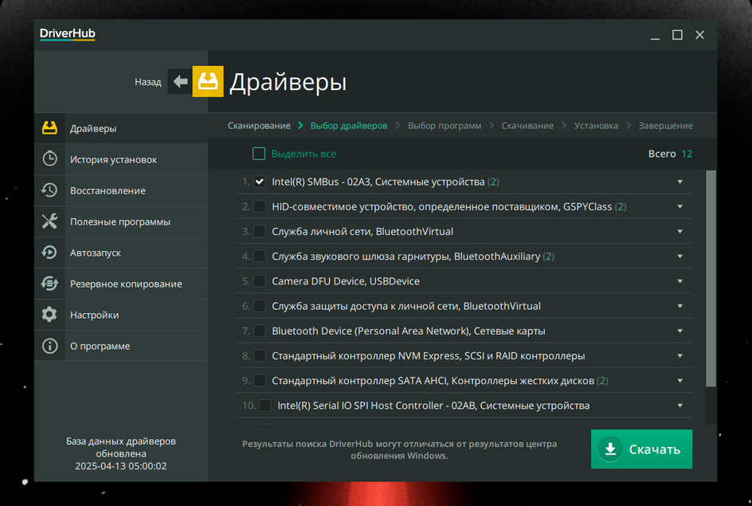The image size is (752, 506).
Task: Expand Служба звукового шлюза гарнитуры arrow
Action: tap(680, 257)
